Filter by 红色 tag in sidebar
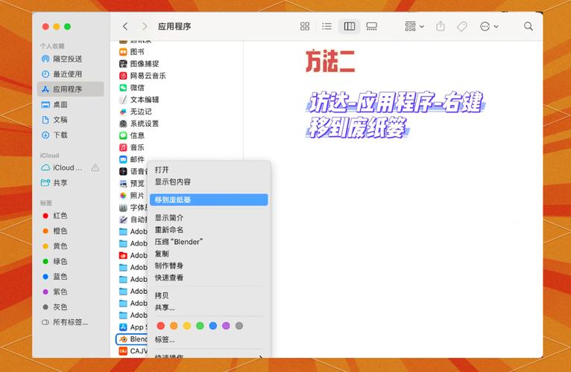This screenshot has height=372, width=571. [x=70, y=216]
